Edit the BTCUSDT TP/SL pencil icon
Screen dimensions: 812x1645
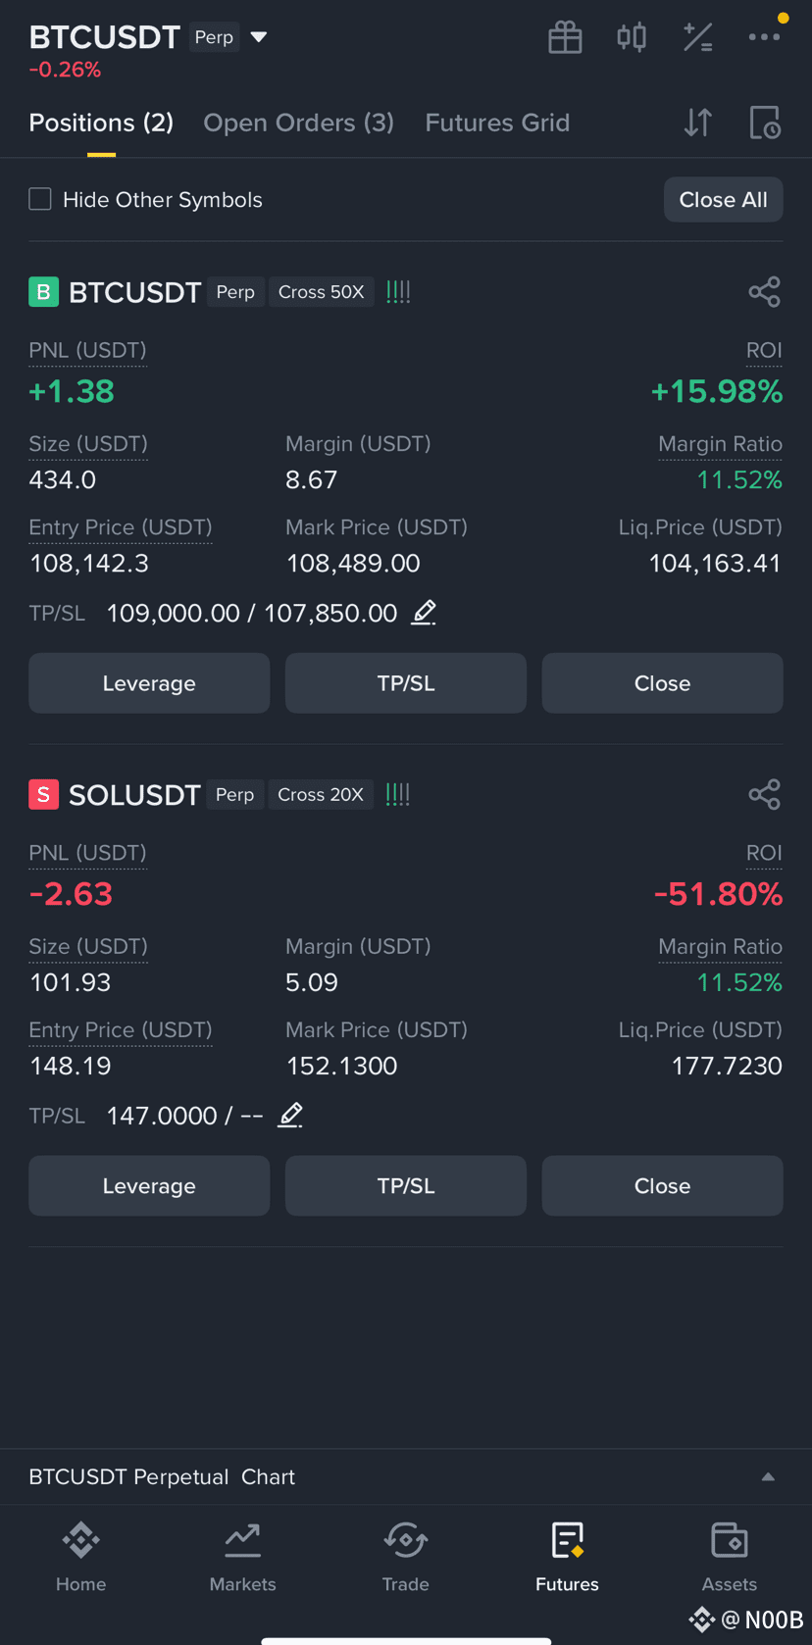pyautogui.click(x=424, y=613)
